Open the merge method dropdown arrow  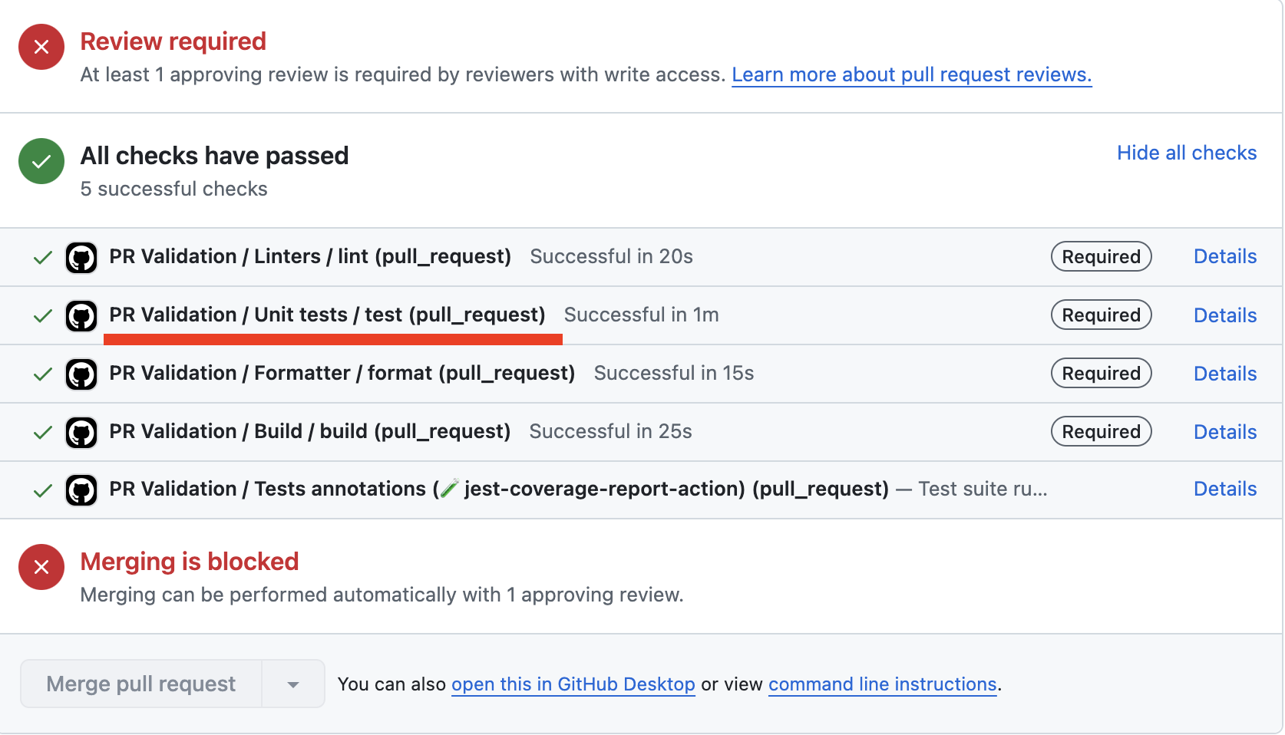pyautogui.click(x=293, y=684)
